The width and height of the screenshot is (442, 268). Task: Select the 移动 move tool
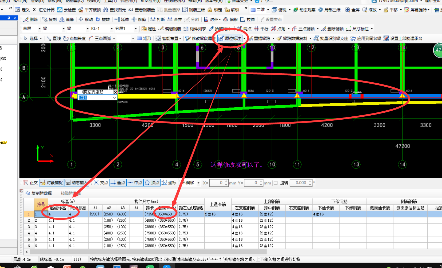pyautogui.click(x=86, y=19)
